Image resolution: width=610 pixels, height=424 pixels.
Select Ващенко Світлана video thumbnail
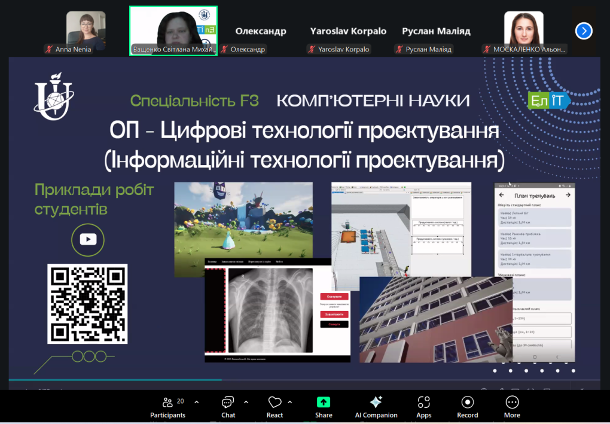173,30
